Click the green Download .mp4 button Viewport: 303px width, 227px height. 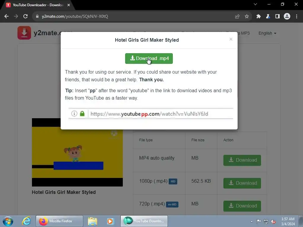tap(149, 59)
